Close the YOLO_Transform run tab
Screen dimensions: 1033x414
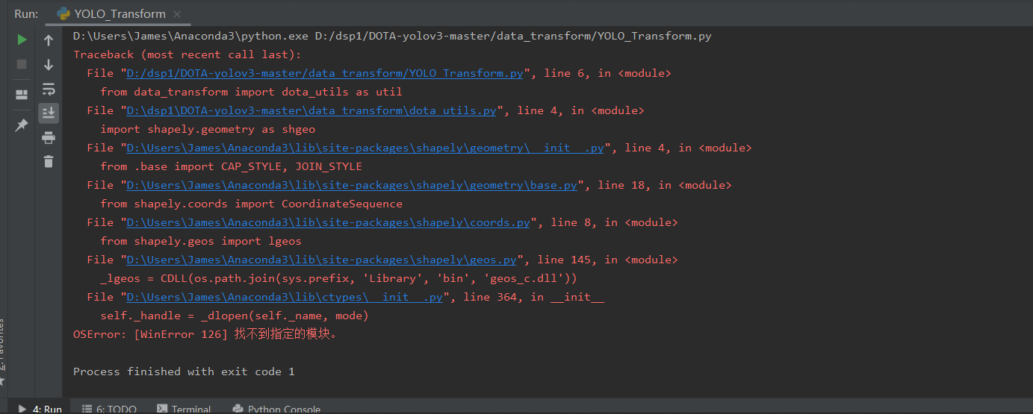pyautogui.click(x=177, y=14)
